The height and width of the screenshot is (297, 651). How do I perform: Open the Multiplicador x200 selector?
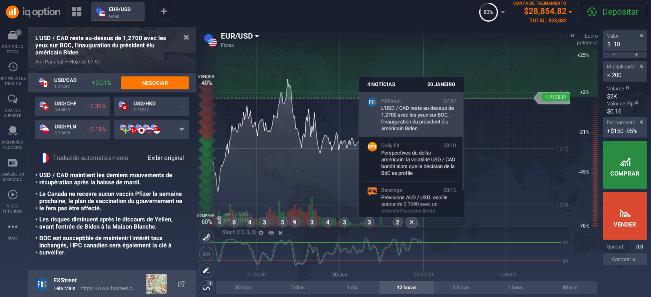(x=625, y=71)
